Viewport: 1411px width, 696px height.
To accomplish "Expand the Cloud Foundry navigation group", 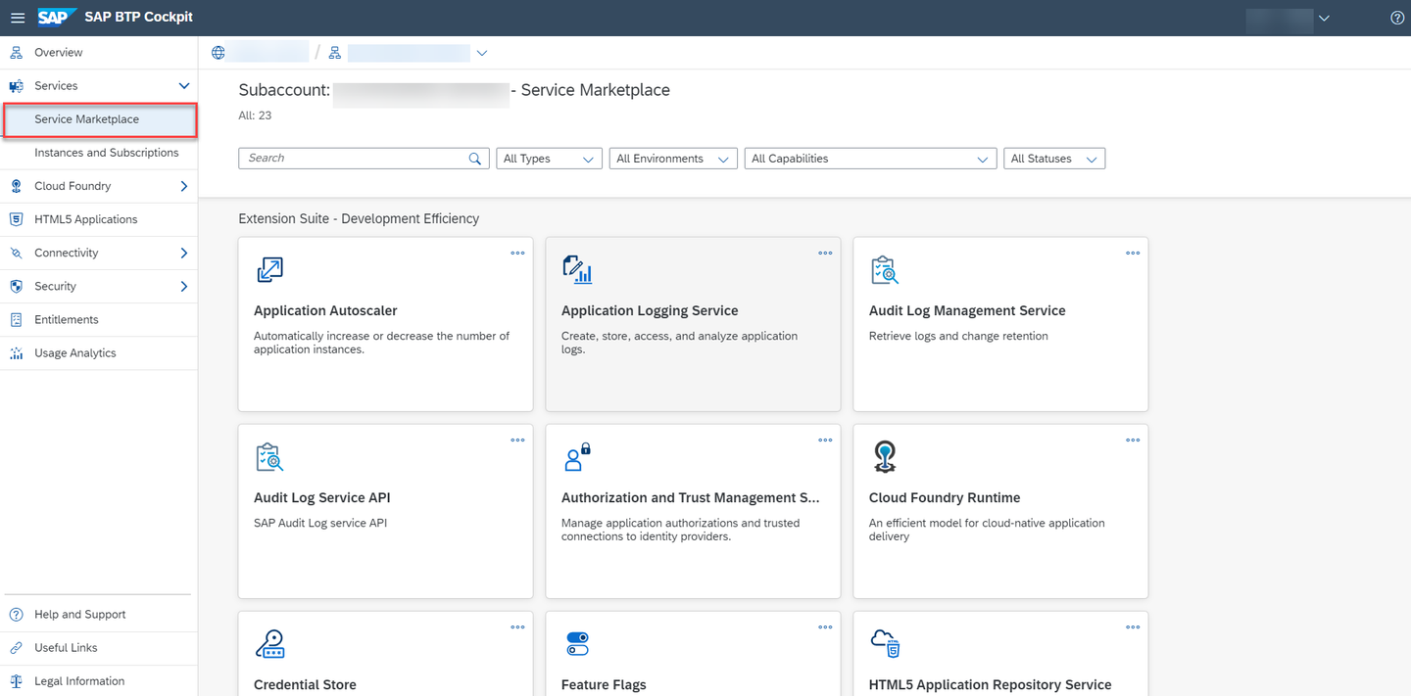I will [183, 186].
